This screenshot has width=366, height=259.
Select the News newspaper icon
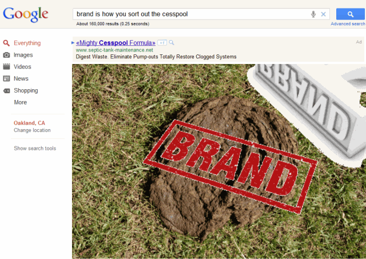pos(6,79)
